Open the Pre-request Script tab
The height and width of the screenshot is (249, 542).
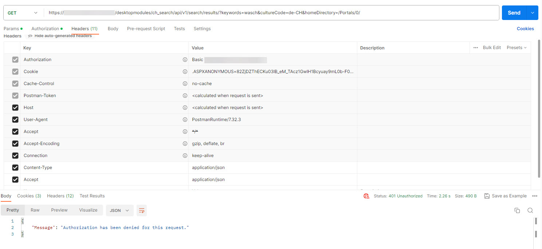coord(146,29)
